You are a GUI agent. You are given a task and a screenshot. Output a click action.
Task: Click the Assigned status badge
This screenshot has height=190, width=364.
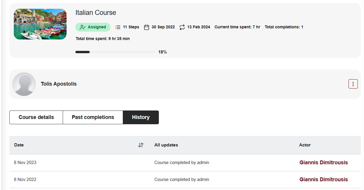pos(93,27)
